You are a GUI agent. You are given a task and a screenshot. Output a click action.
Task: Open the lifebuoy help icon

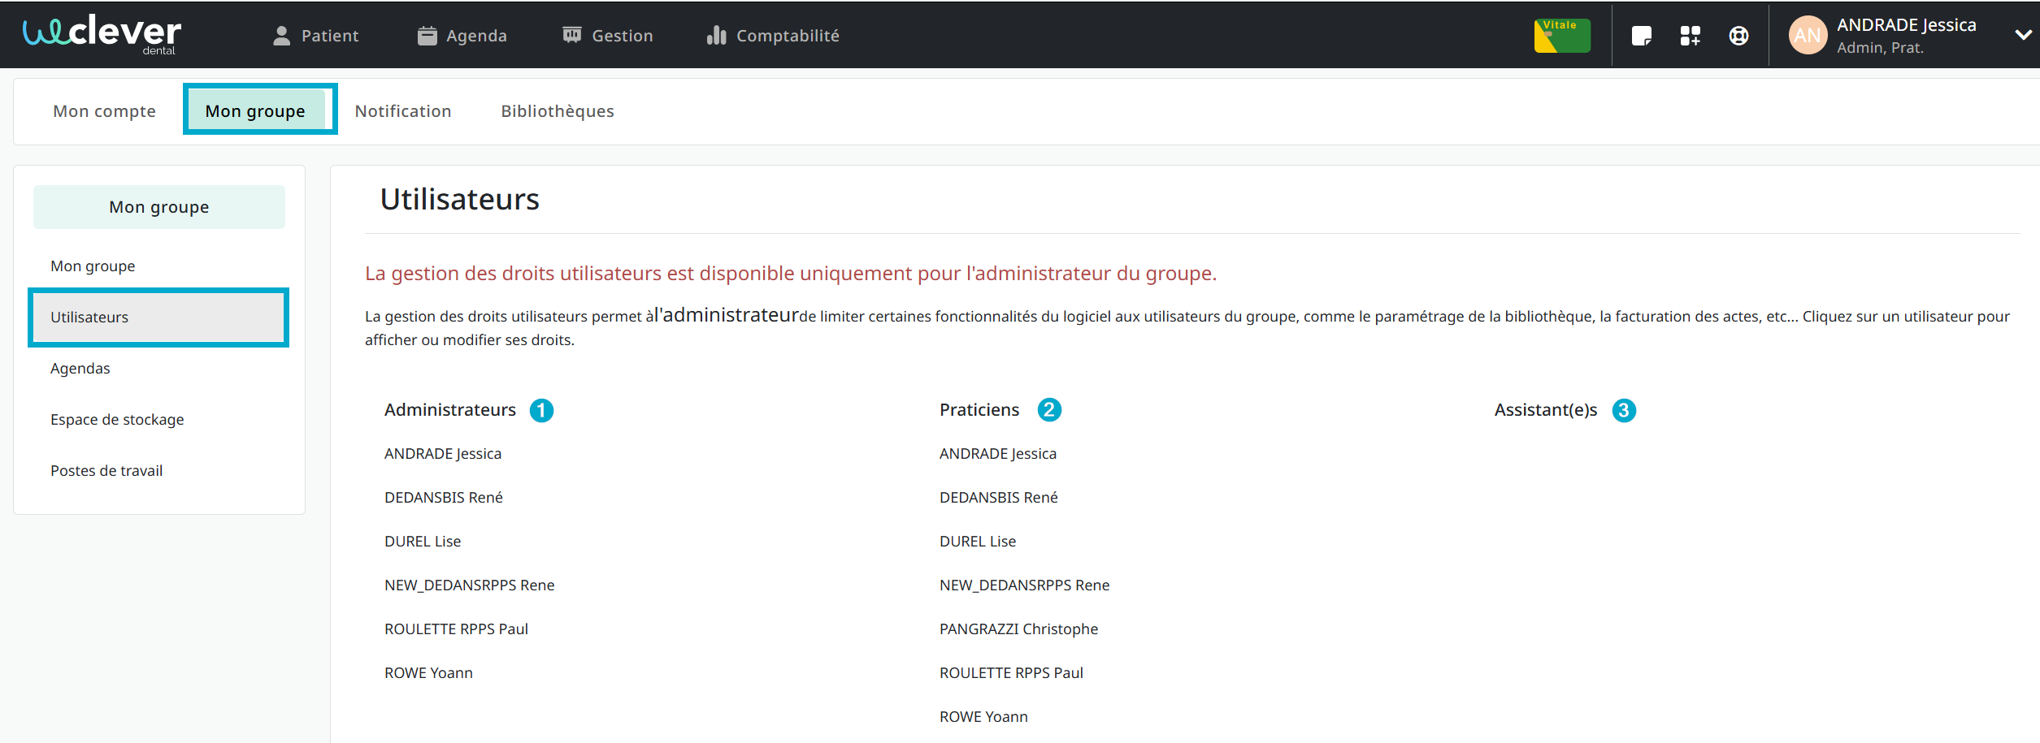click(x=1738, y=36)
